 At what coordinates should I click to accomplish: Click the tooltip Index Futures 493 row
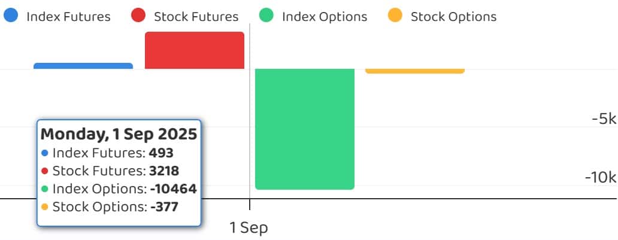107,153
